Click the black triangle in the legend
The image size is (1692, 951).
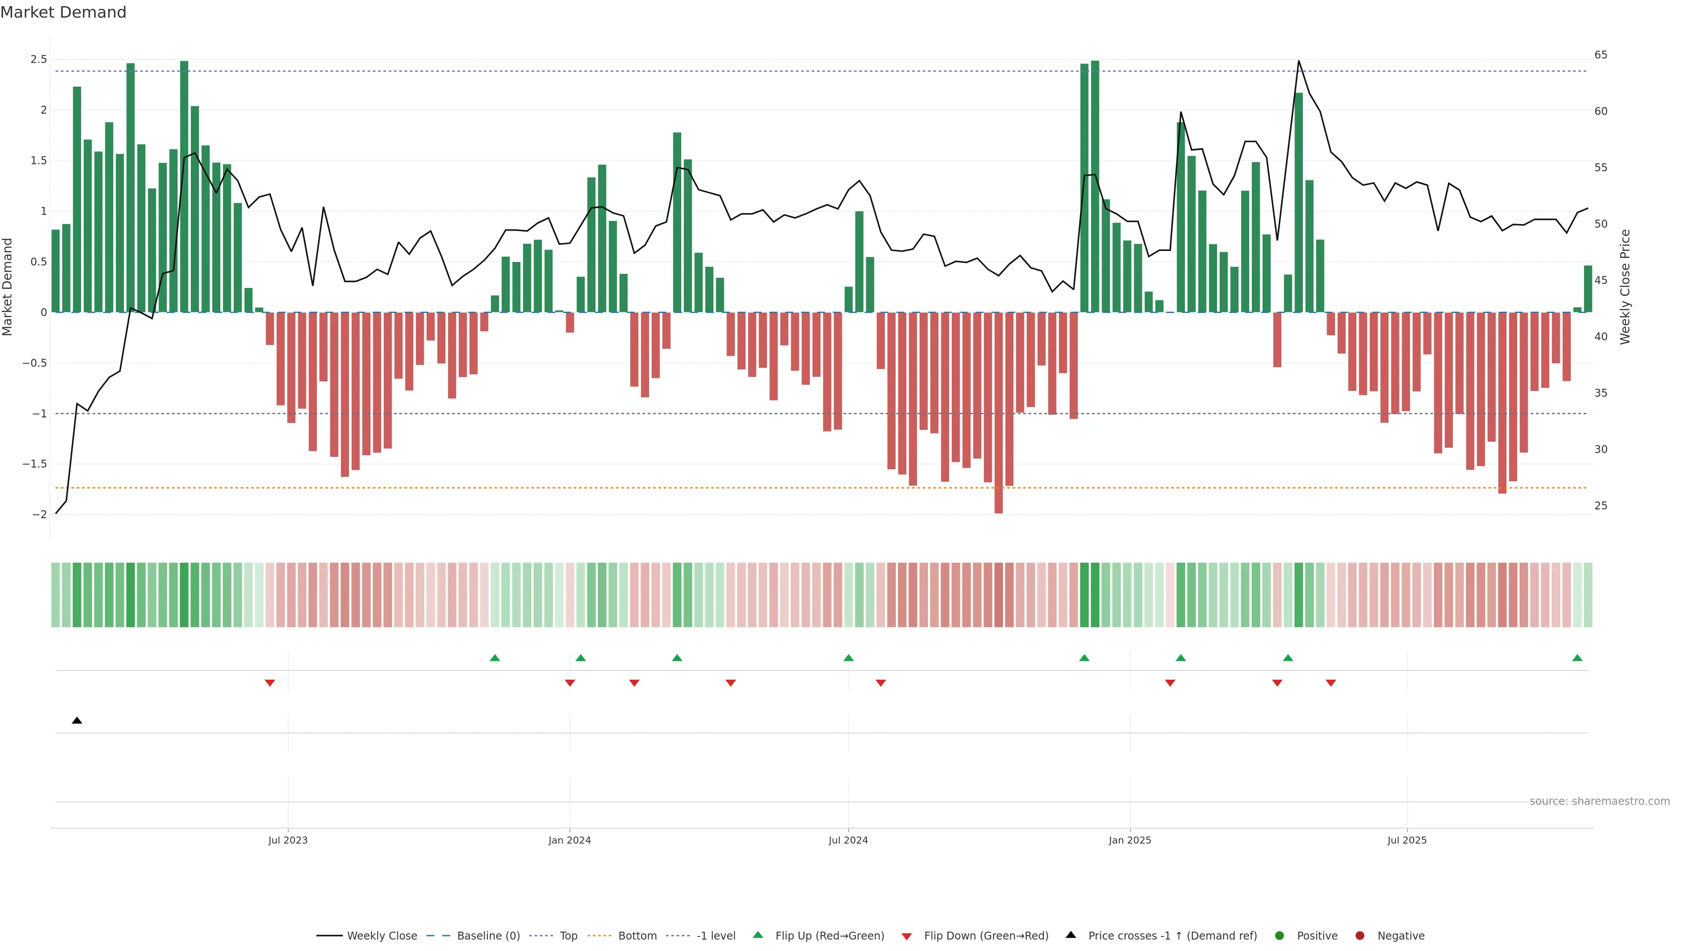point(1071,935)
